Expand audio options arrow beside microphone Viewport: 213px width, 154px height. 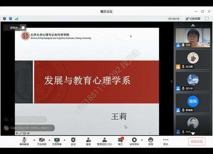[34, 140]
